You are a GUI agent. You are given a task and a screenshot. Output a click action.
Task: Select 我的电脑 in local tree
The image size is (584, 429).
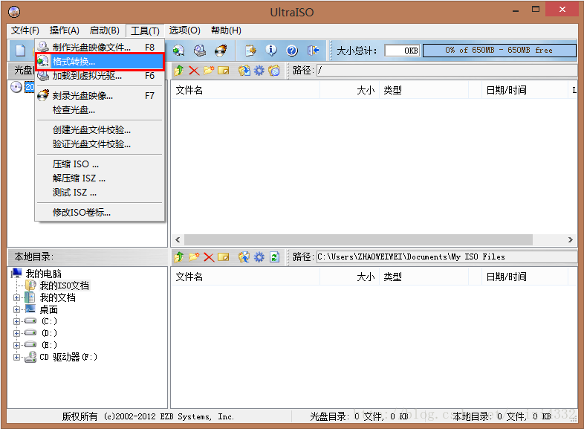[x=43, y=274]
